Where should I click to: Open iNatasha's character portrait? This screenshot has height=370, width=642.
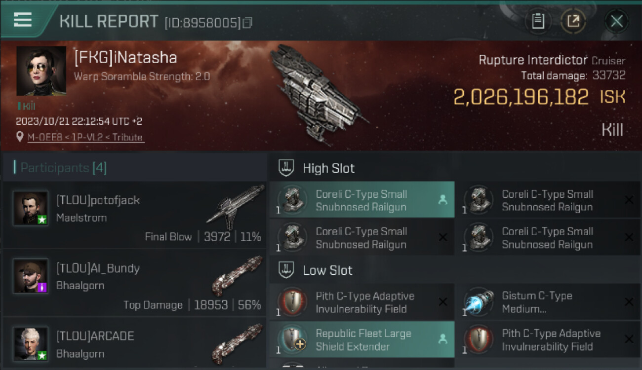(x=41, y=71)
